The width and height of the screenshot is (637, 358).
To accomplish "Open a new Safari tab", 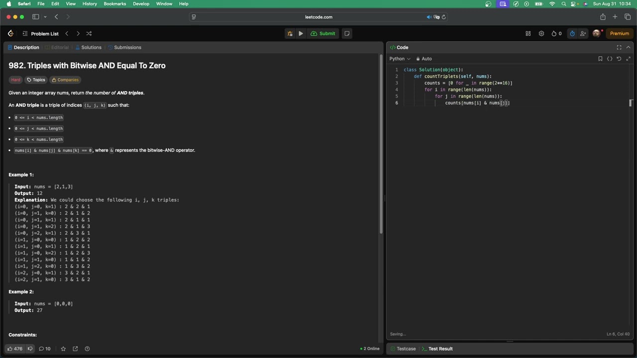I will point(615,17).
